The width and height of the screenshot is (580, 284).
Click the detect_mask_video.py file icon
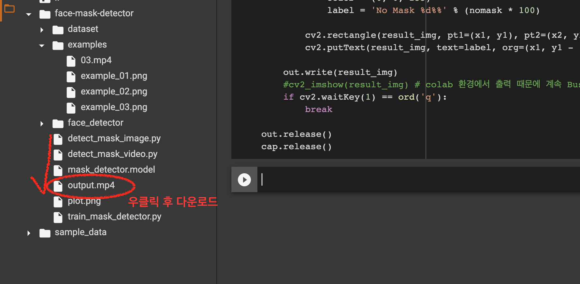click(x=58, y=155)
